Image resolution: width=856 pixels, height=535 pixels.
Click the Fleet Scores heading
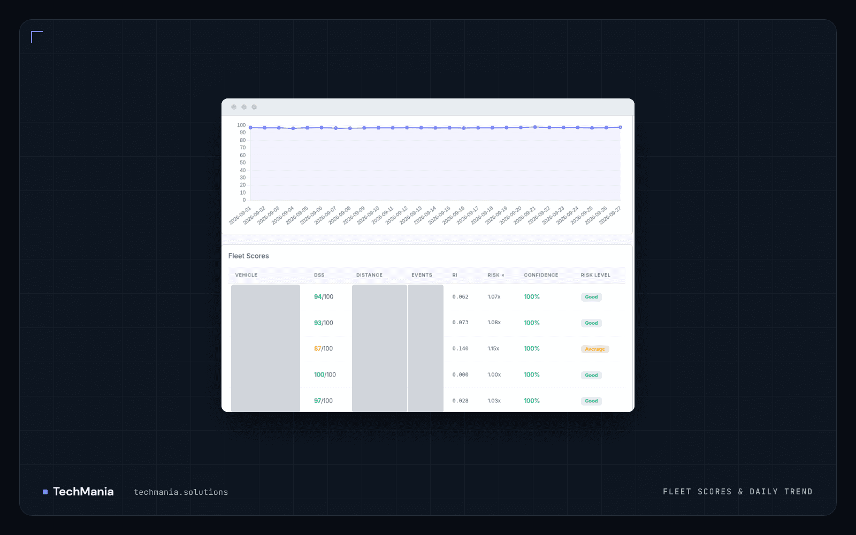point(249,256)
